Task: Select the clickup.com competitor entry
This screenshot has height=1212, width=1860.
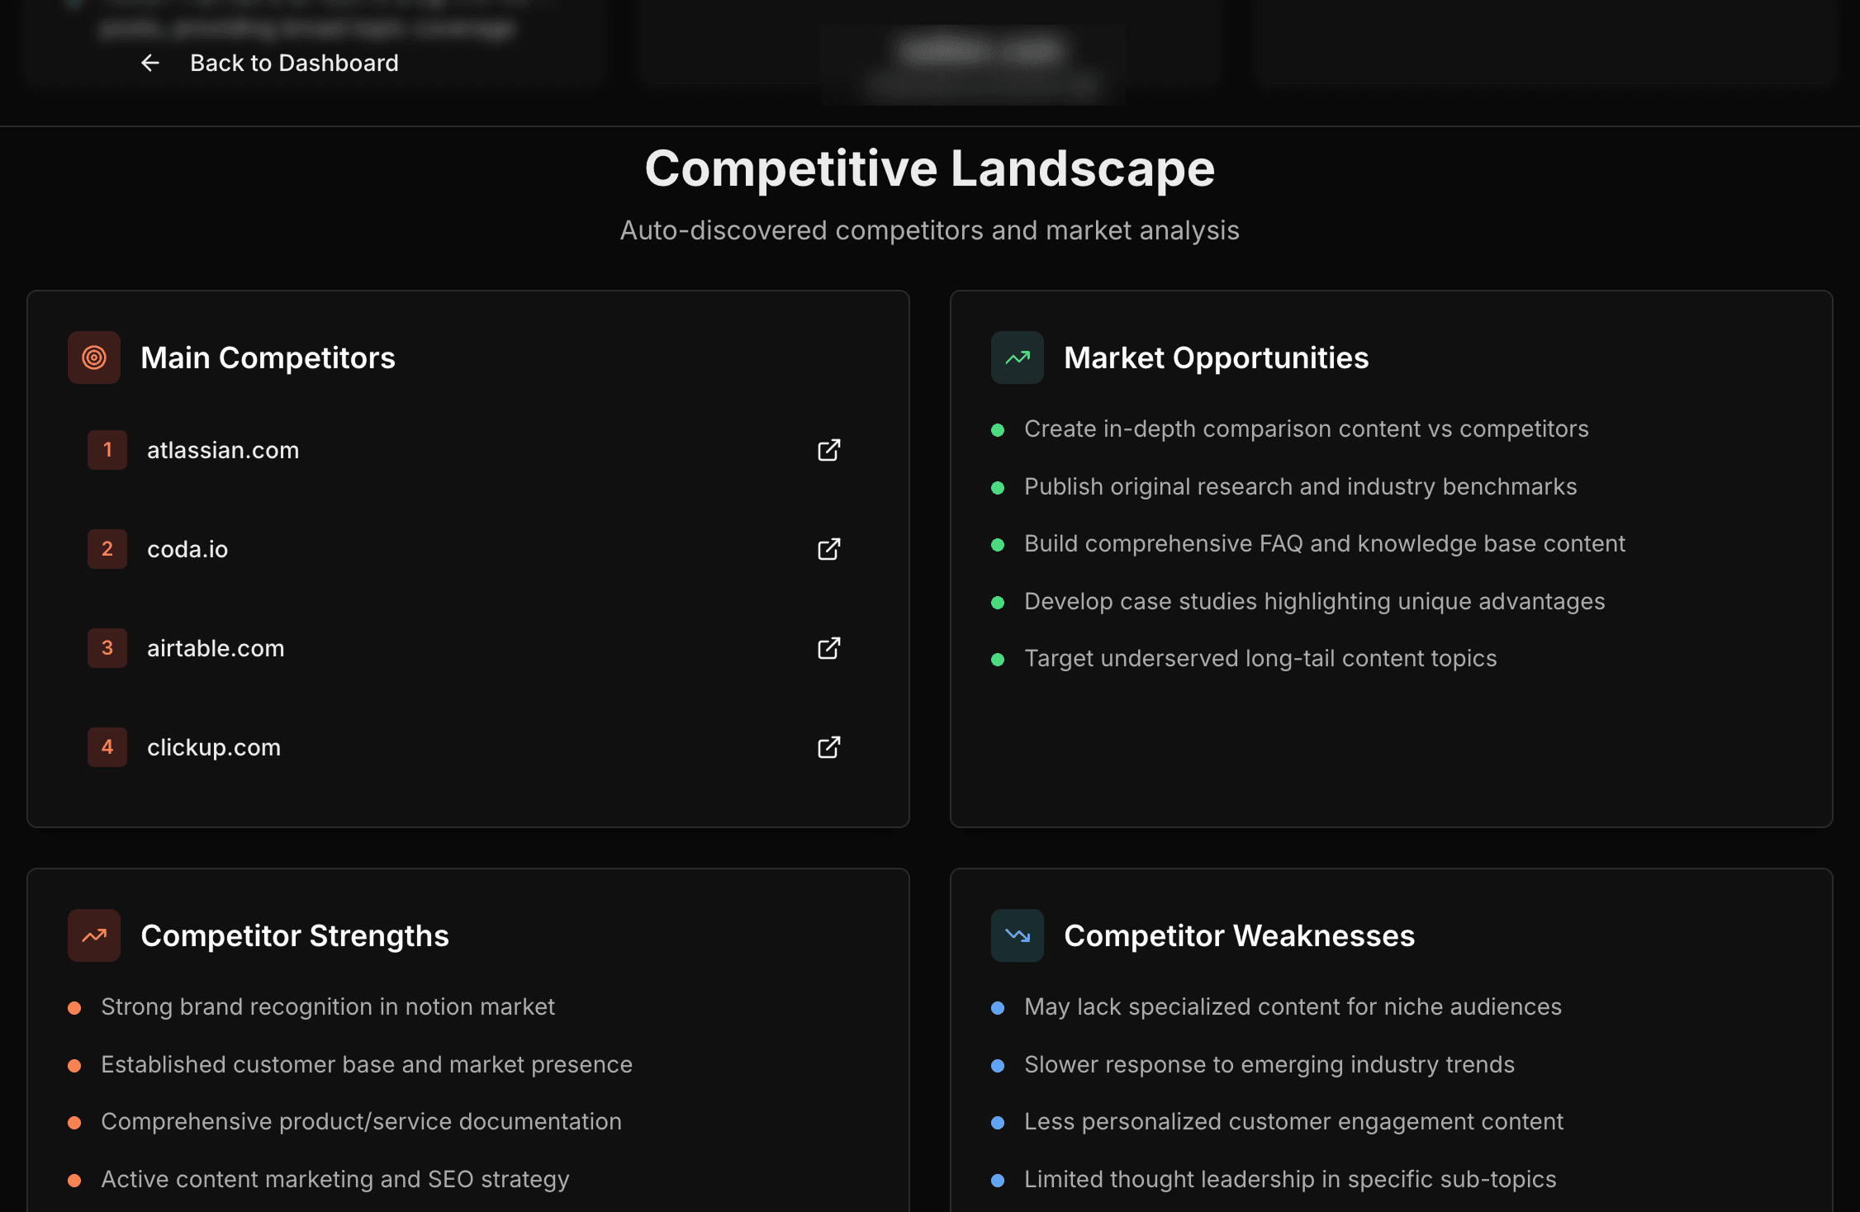Action: (214, 747)
